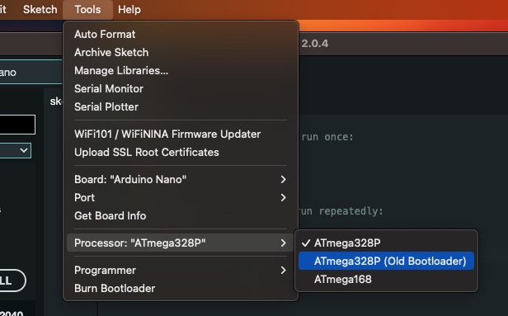The image size is (508, 316).
Task: Open the Help menu
Action: coord(129,9)
